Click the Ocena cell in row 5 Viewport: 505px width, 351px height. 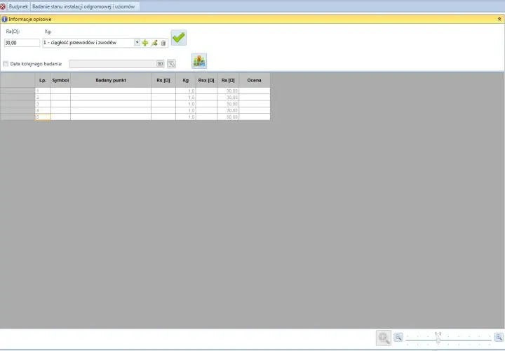255,117
